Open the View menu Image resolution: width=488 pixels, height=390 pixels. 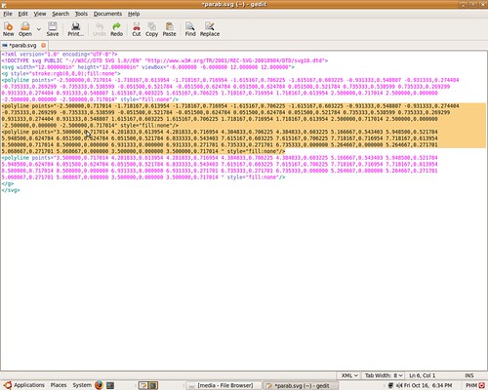pos(40,14)
